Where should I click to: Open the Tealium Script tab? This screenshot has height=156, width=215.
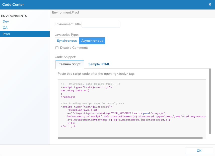coord(70,64)
